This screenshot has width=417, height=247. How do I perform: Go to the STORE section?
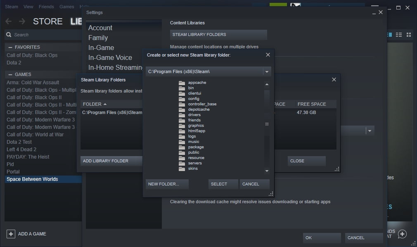[x=47, y=21]
